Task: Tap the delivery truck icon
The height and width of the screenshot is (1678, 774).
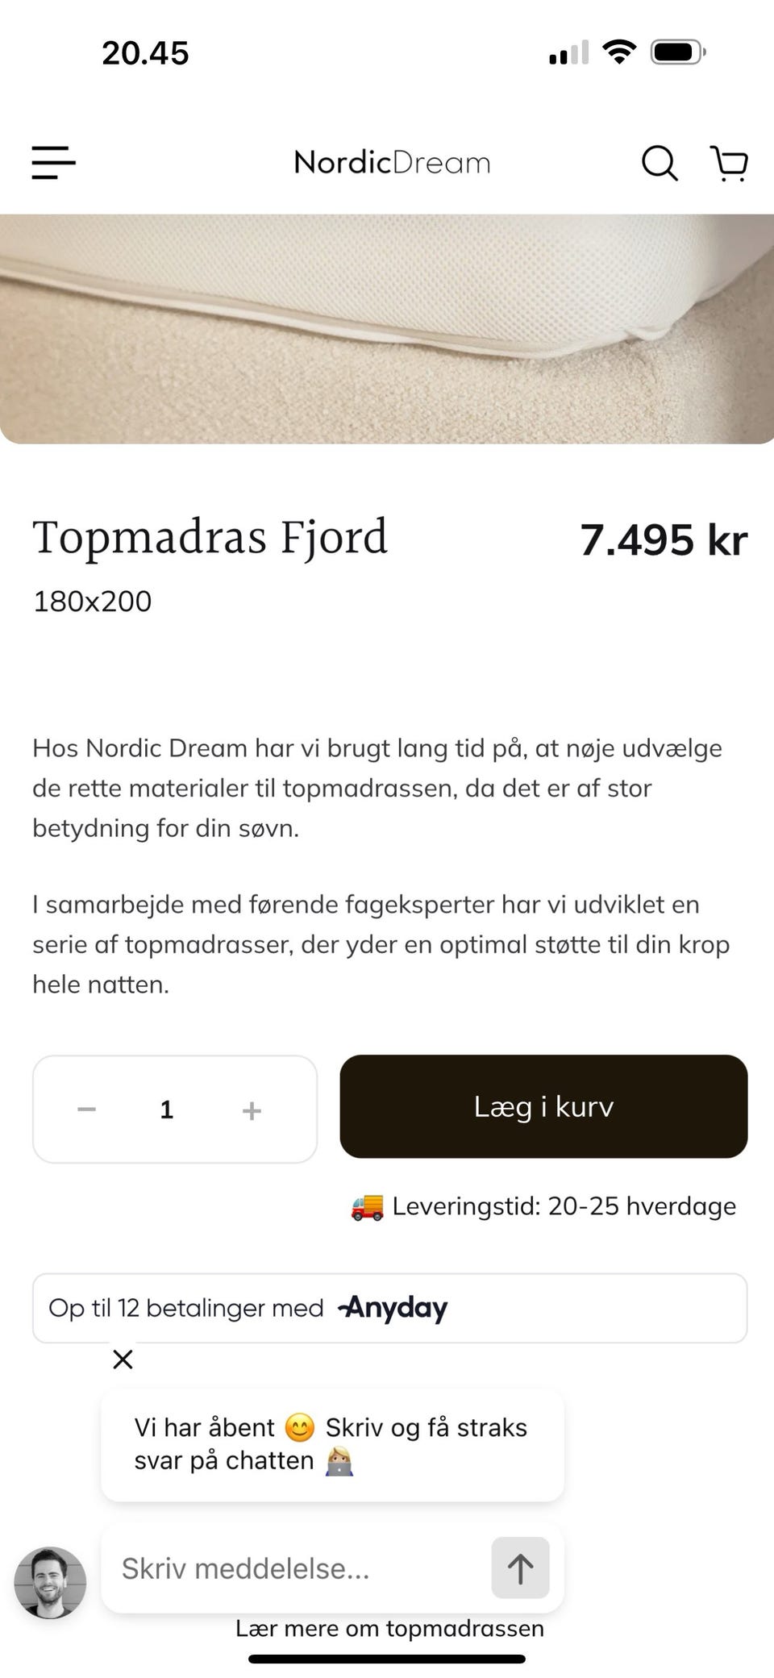Action: (368, 1206)
